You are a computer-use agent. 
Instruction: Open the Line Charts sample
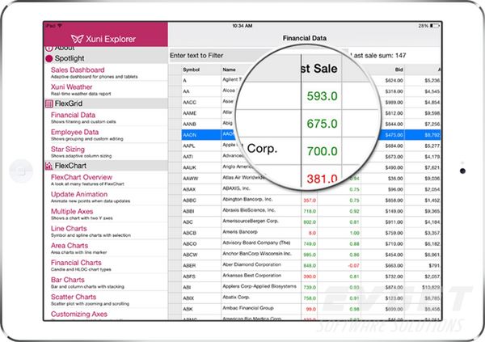[106, 231]
